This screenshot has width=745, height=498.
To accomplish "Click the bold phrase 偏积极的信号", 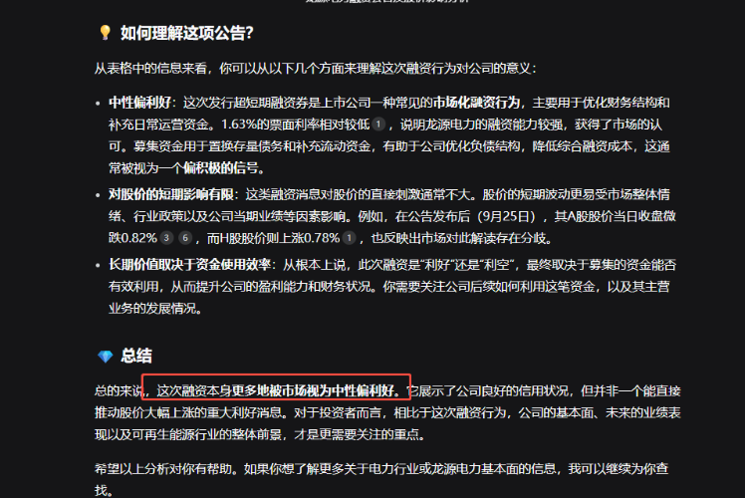I will point(220,167).
